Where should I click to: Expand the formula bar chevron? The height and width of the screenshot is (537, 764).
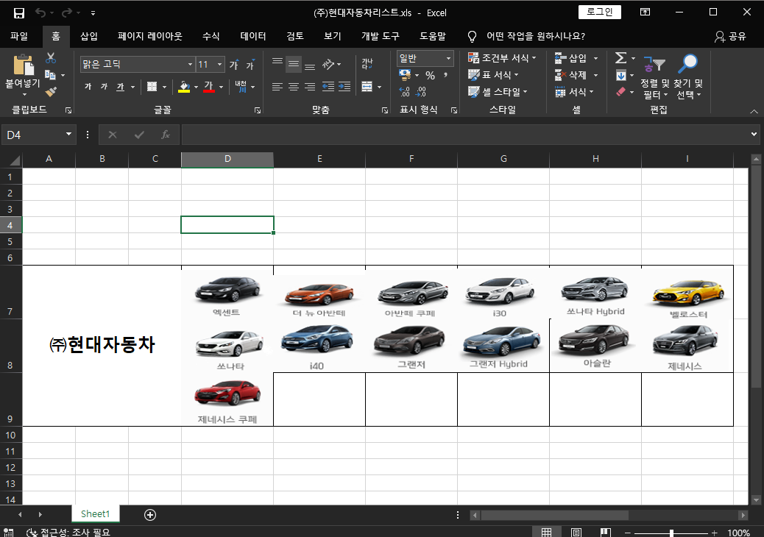pos(754,135)
